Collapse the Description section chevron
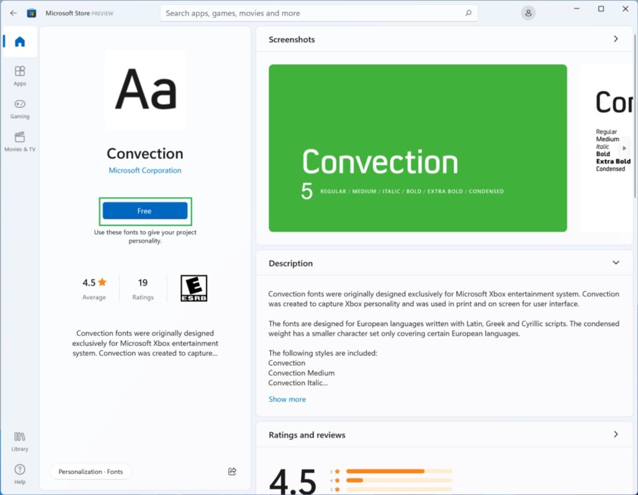The height and width of the screenshot is (495, 638). pyautogui.click(x=615, y=263)
